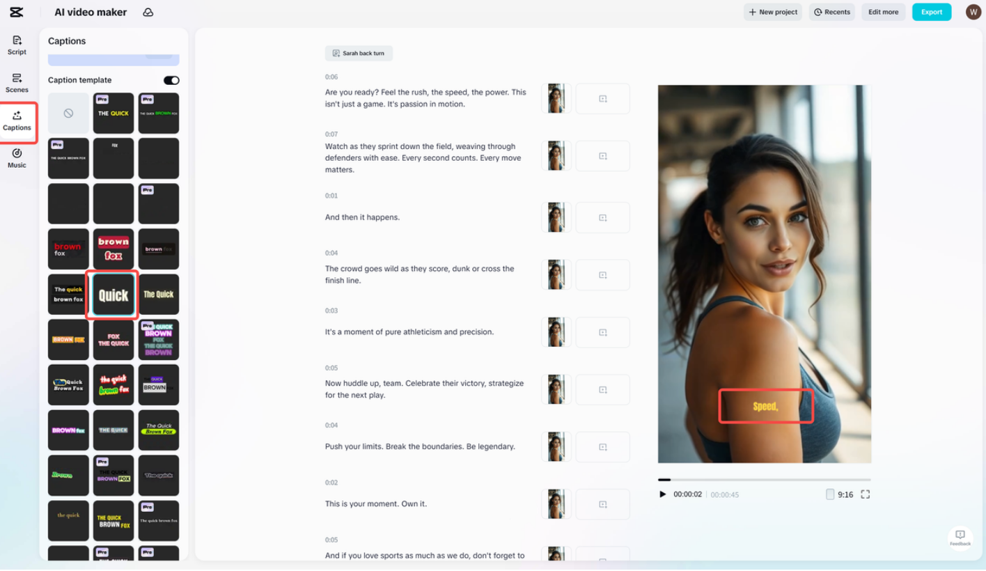Open the Script panel in the sidebar
Image resolution: width=986 pixels, height=571 pixels.
[x=16, y=45]
